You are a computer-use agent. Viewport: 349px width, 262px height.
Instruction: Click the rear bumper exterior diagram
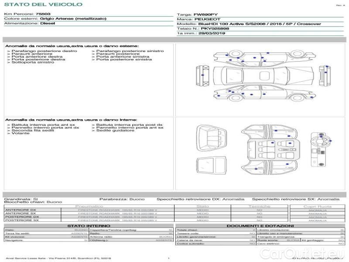[x=202, y=76]
